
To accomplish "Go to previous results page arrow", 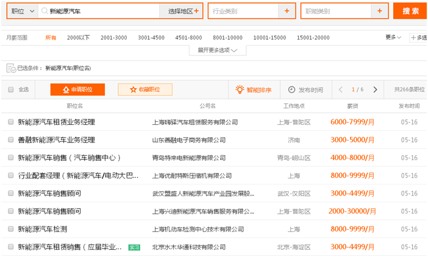I will pyautogui.click(x=340, y=90).
